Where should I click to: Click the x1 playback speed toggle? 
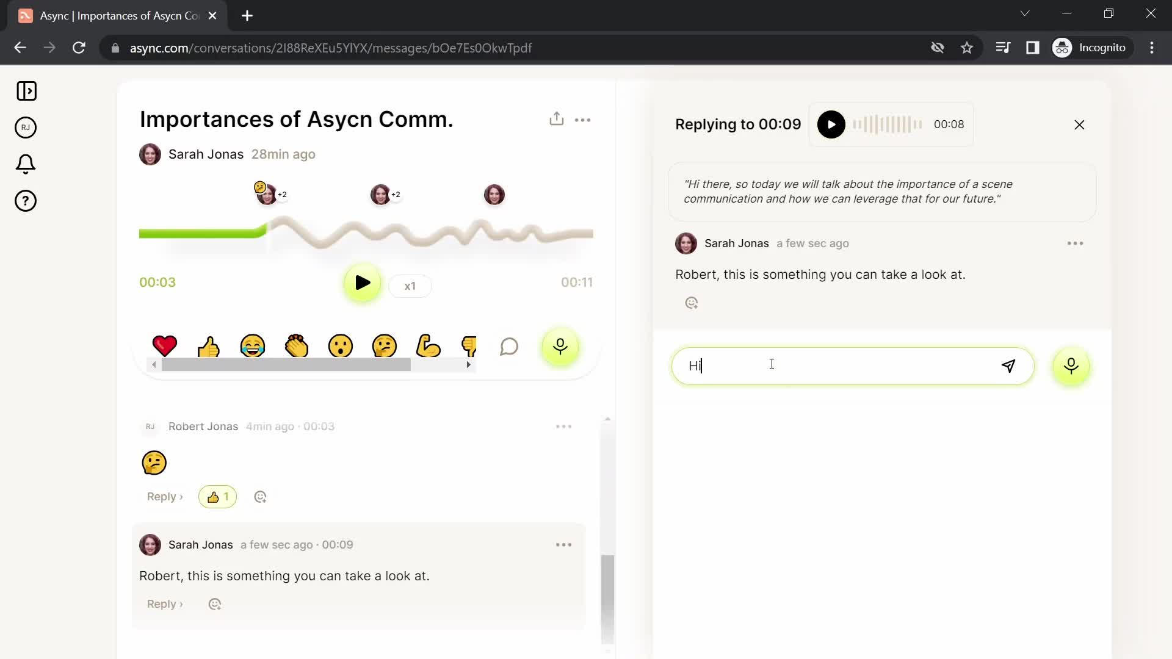tap(410, 286)
